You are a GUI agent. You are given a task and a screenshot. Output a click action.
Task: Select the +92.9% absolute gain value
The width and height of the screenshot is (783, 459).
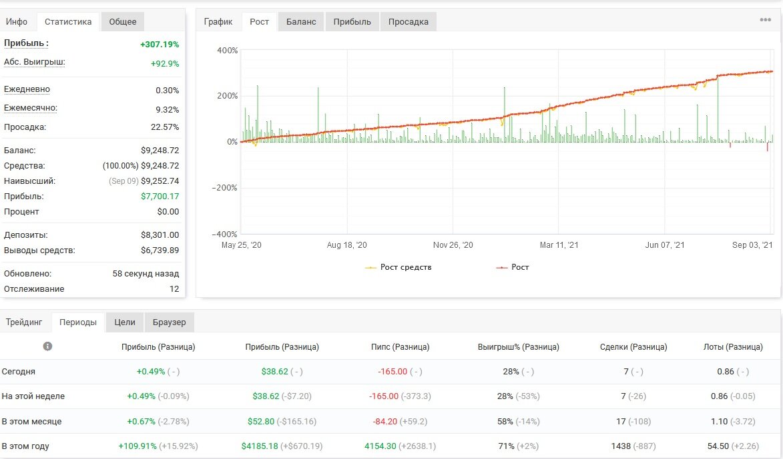coord(165,64)
